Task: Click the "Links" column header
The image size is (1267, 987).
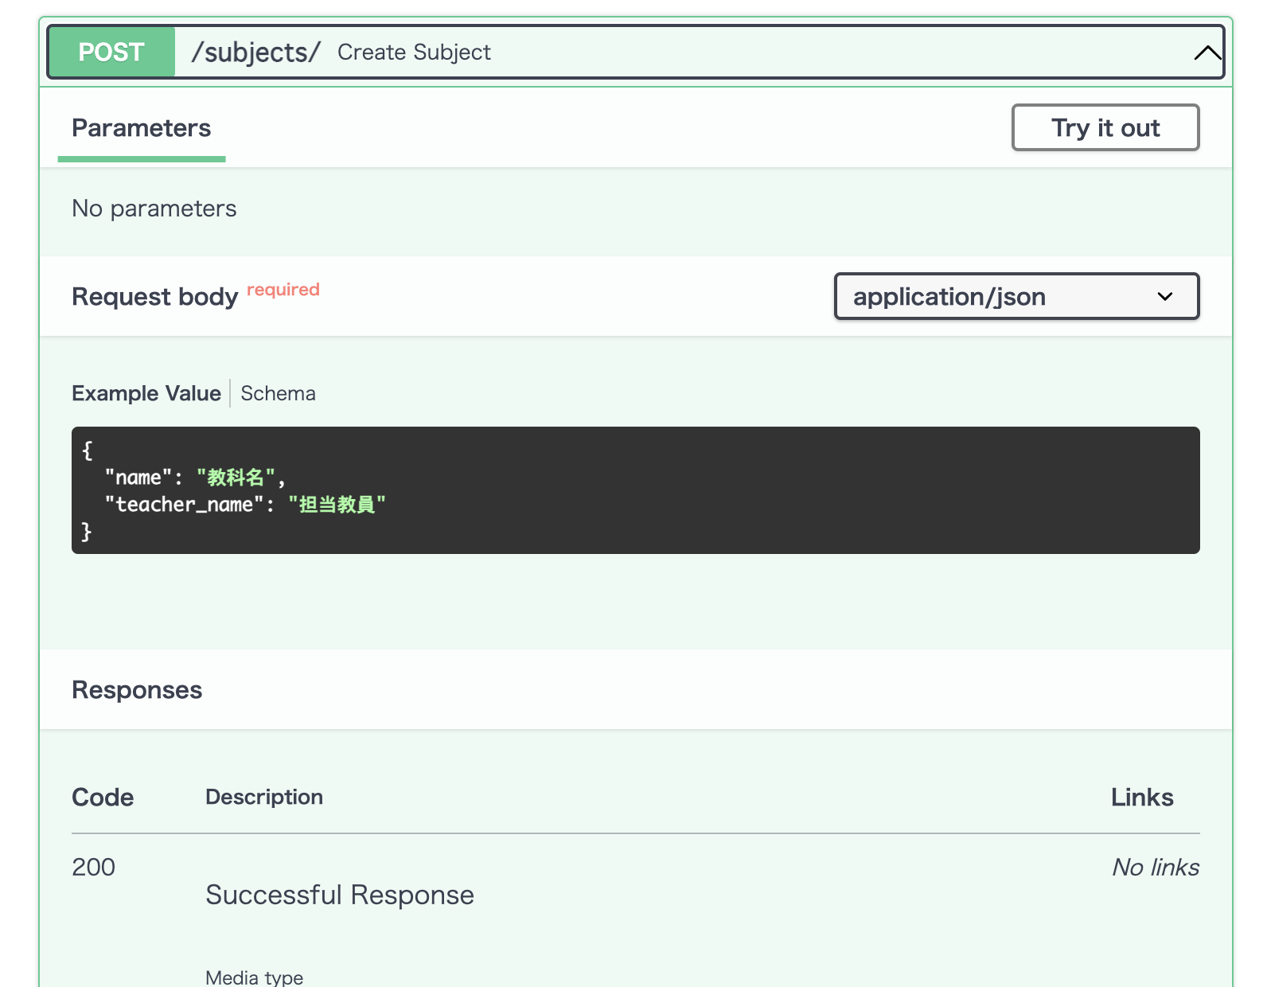Action: coord(1142,797)
